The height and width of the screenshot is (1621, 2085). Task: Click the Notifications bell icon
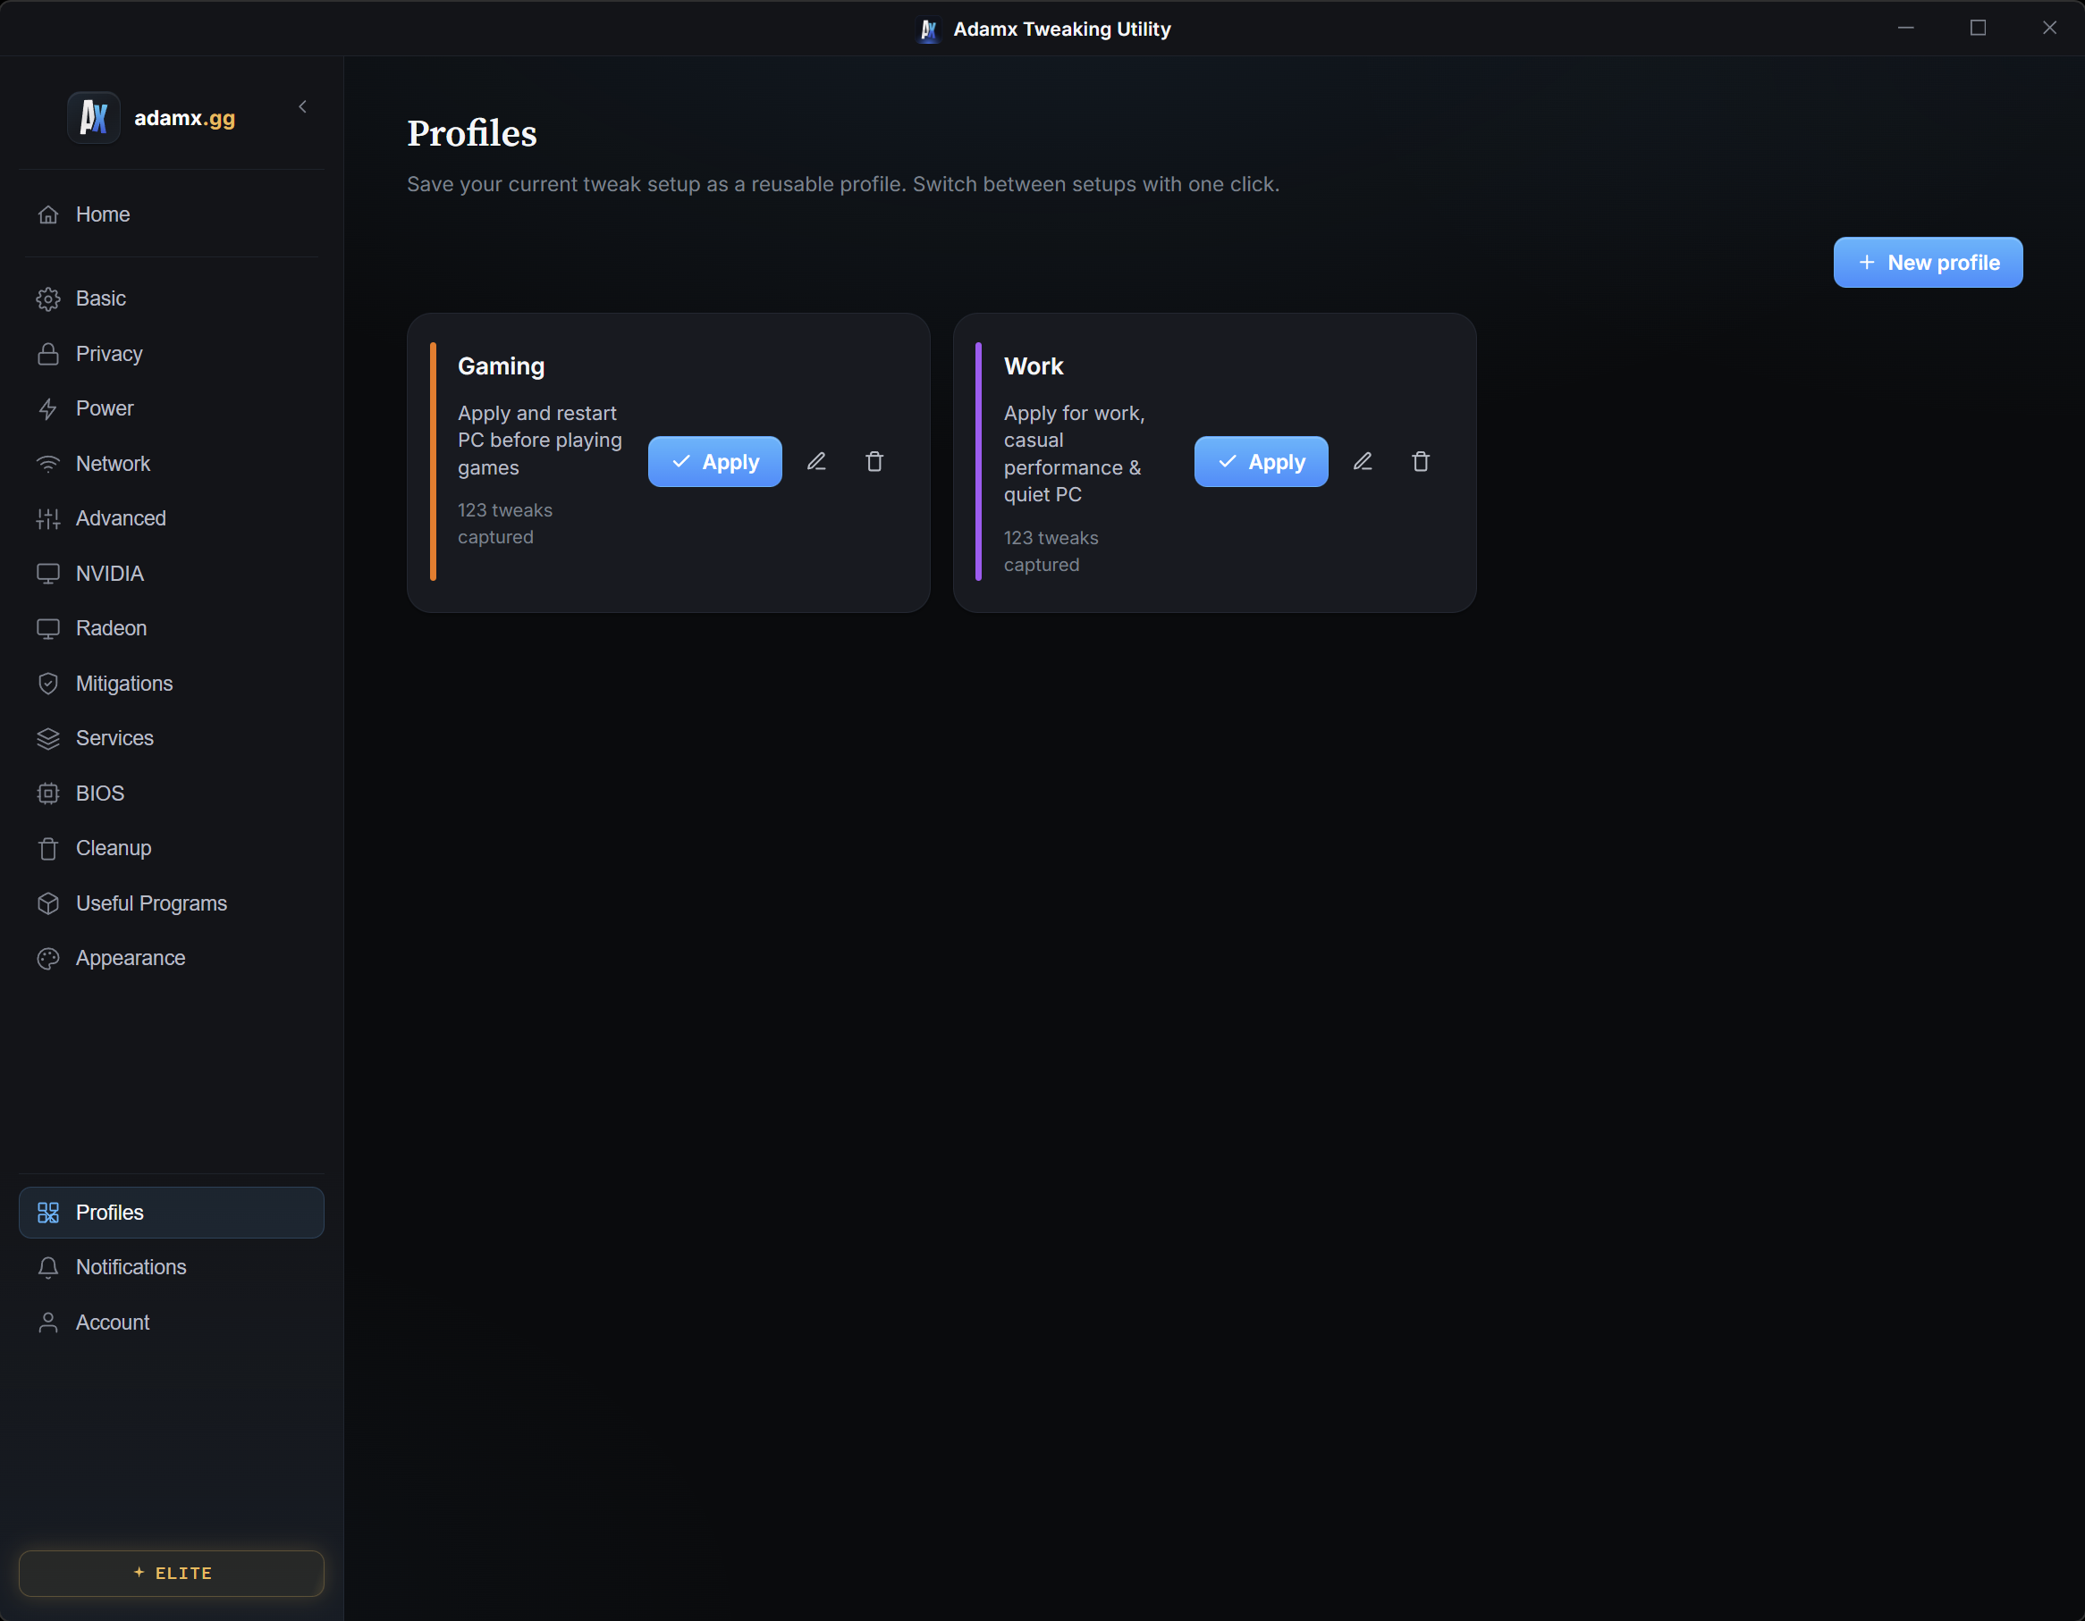(x=47, y=1267)
